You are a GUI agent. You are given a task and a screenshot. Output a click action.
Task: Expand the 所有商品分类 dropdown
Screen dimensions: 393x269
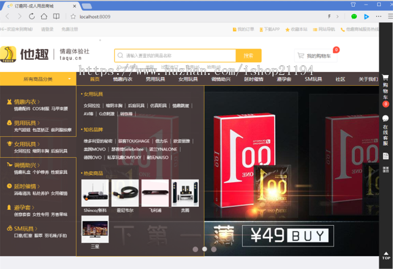coord(38,79)
